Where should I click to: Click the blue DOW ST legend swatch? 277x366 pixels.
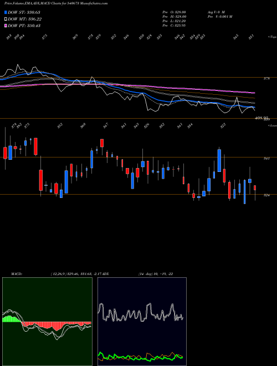[x=6, y=12]
